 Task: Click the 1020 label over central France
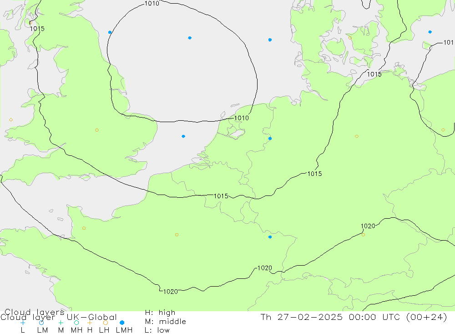[x=171, y=292]
